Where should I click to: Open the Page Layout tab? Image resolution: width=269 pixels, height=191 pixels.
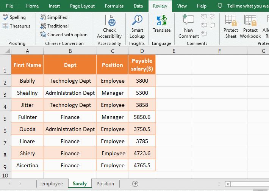tap(83, 6)
